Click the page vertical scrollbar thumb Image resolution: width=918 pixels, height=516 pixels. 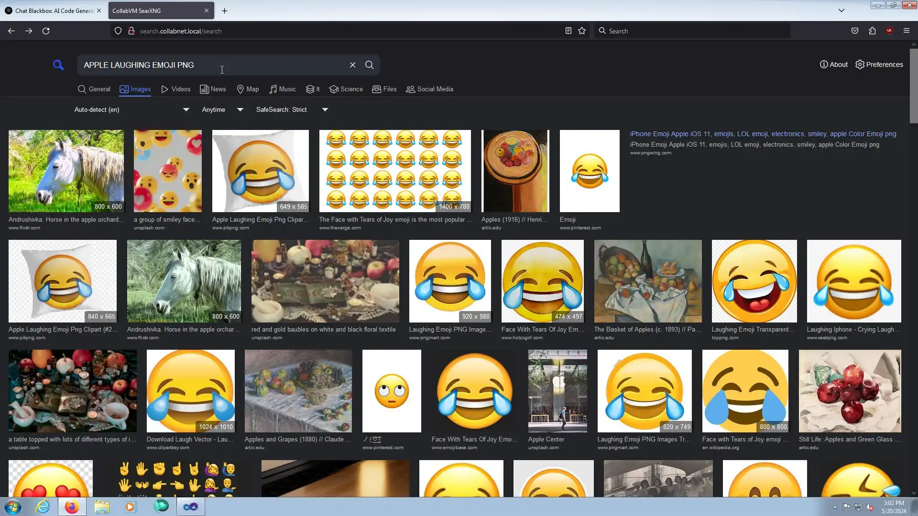(913, 86)
